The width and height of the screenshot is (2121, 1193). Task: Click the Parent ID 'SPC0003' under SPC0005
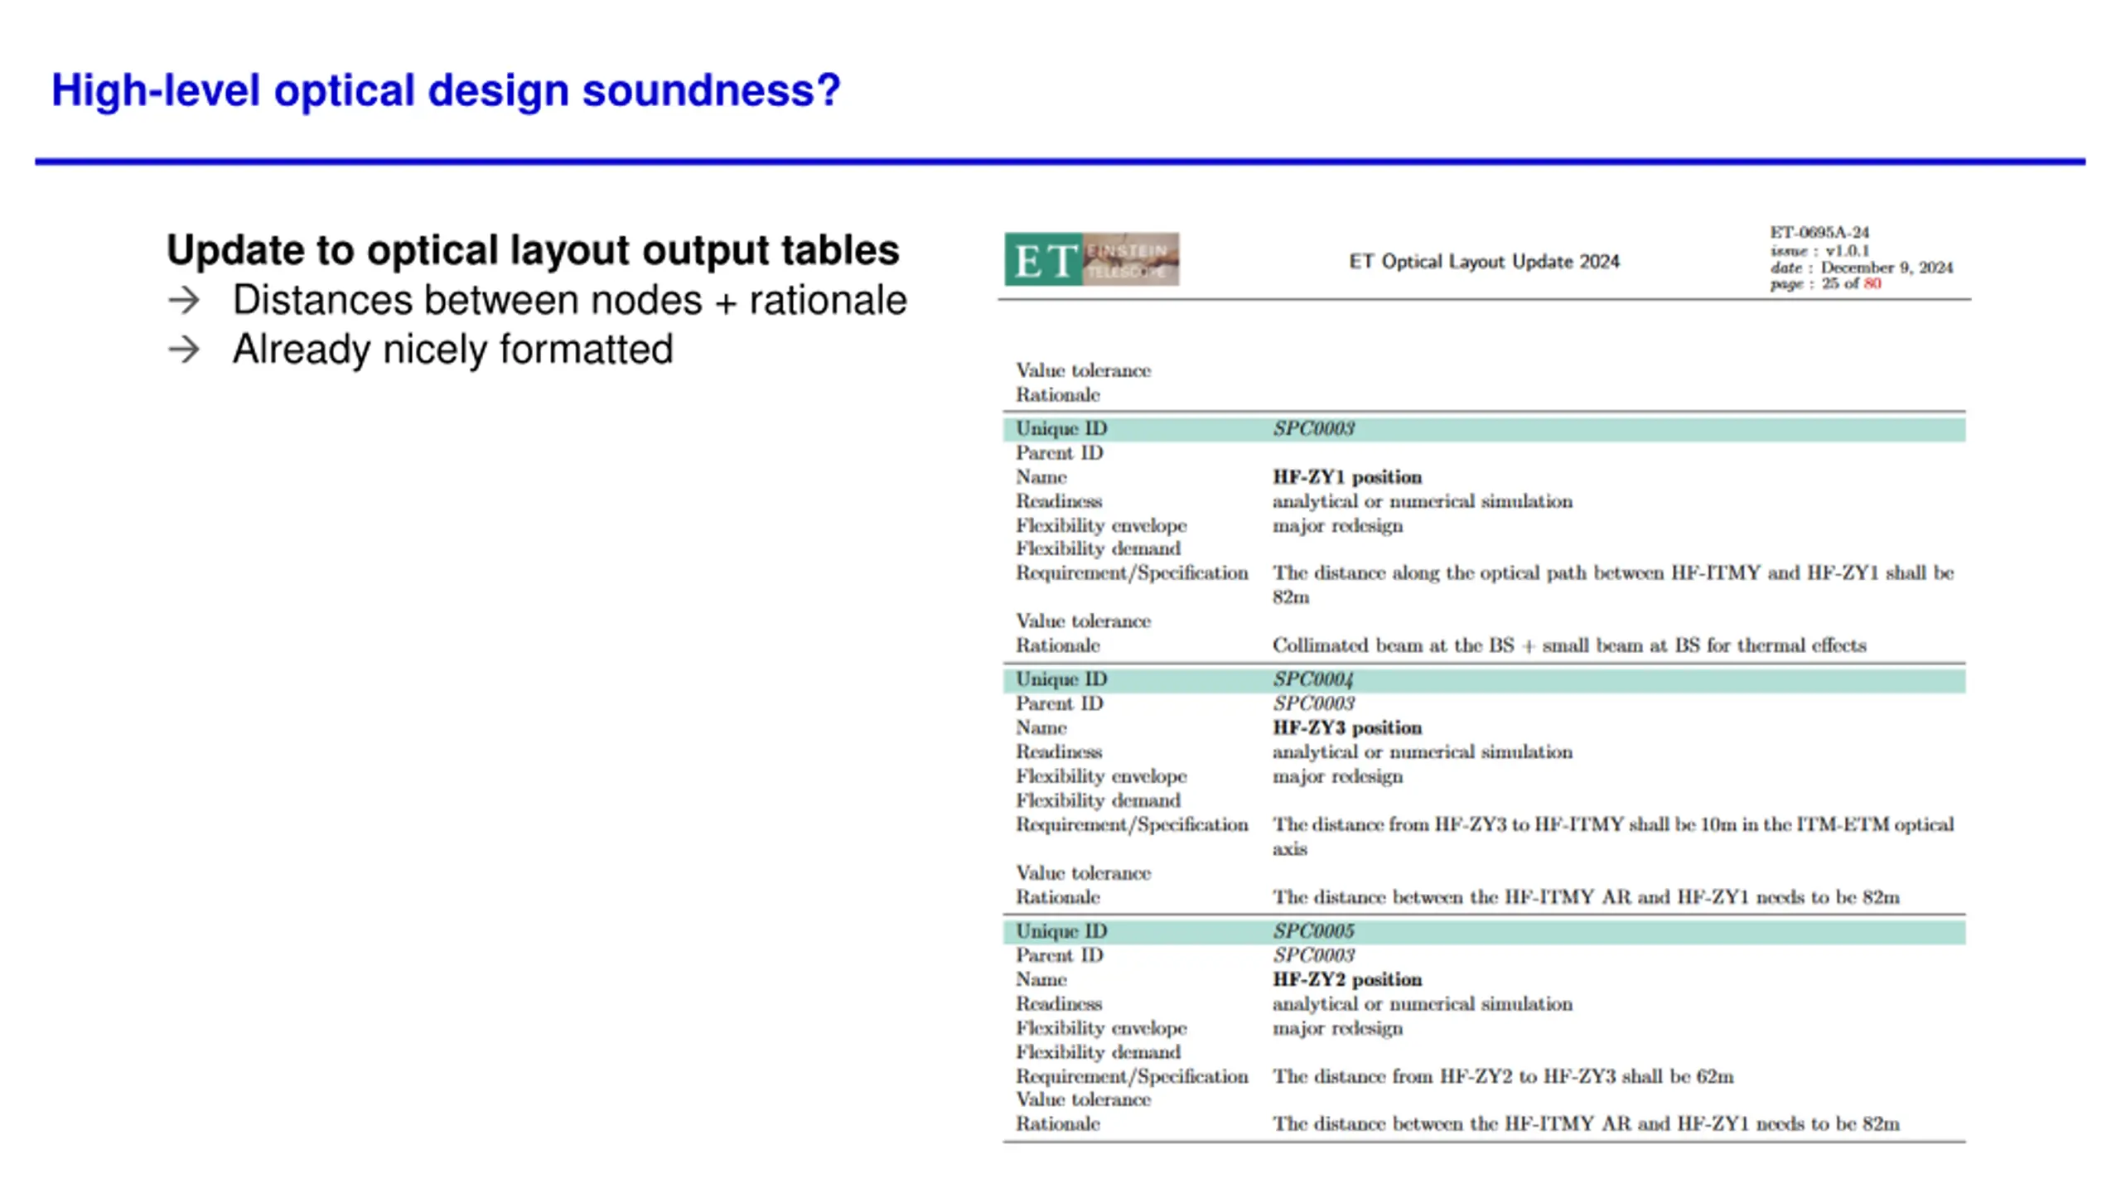point(1313,955)
